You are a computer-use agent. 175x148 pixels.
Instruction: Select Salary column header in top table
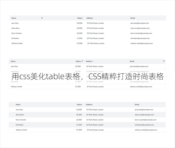click(80, 18)
